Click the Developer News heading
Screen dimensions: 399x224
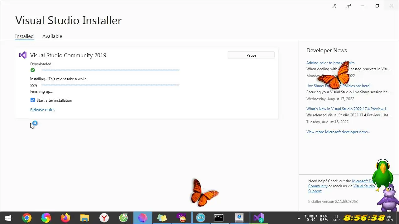click(x=326, y=50)
